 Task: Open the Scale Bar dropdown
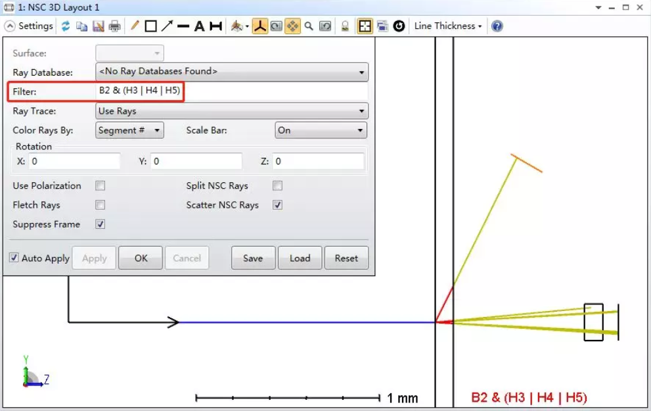[x=320, y=130]
